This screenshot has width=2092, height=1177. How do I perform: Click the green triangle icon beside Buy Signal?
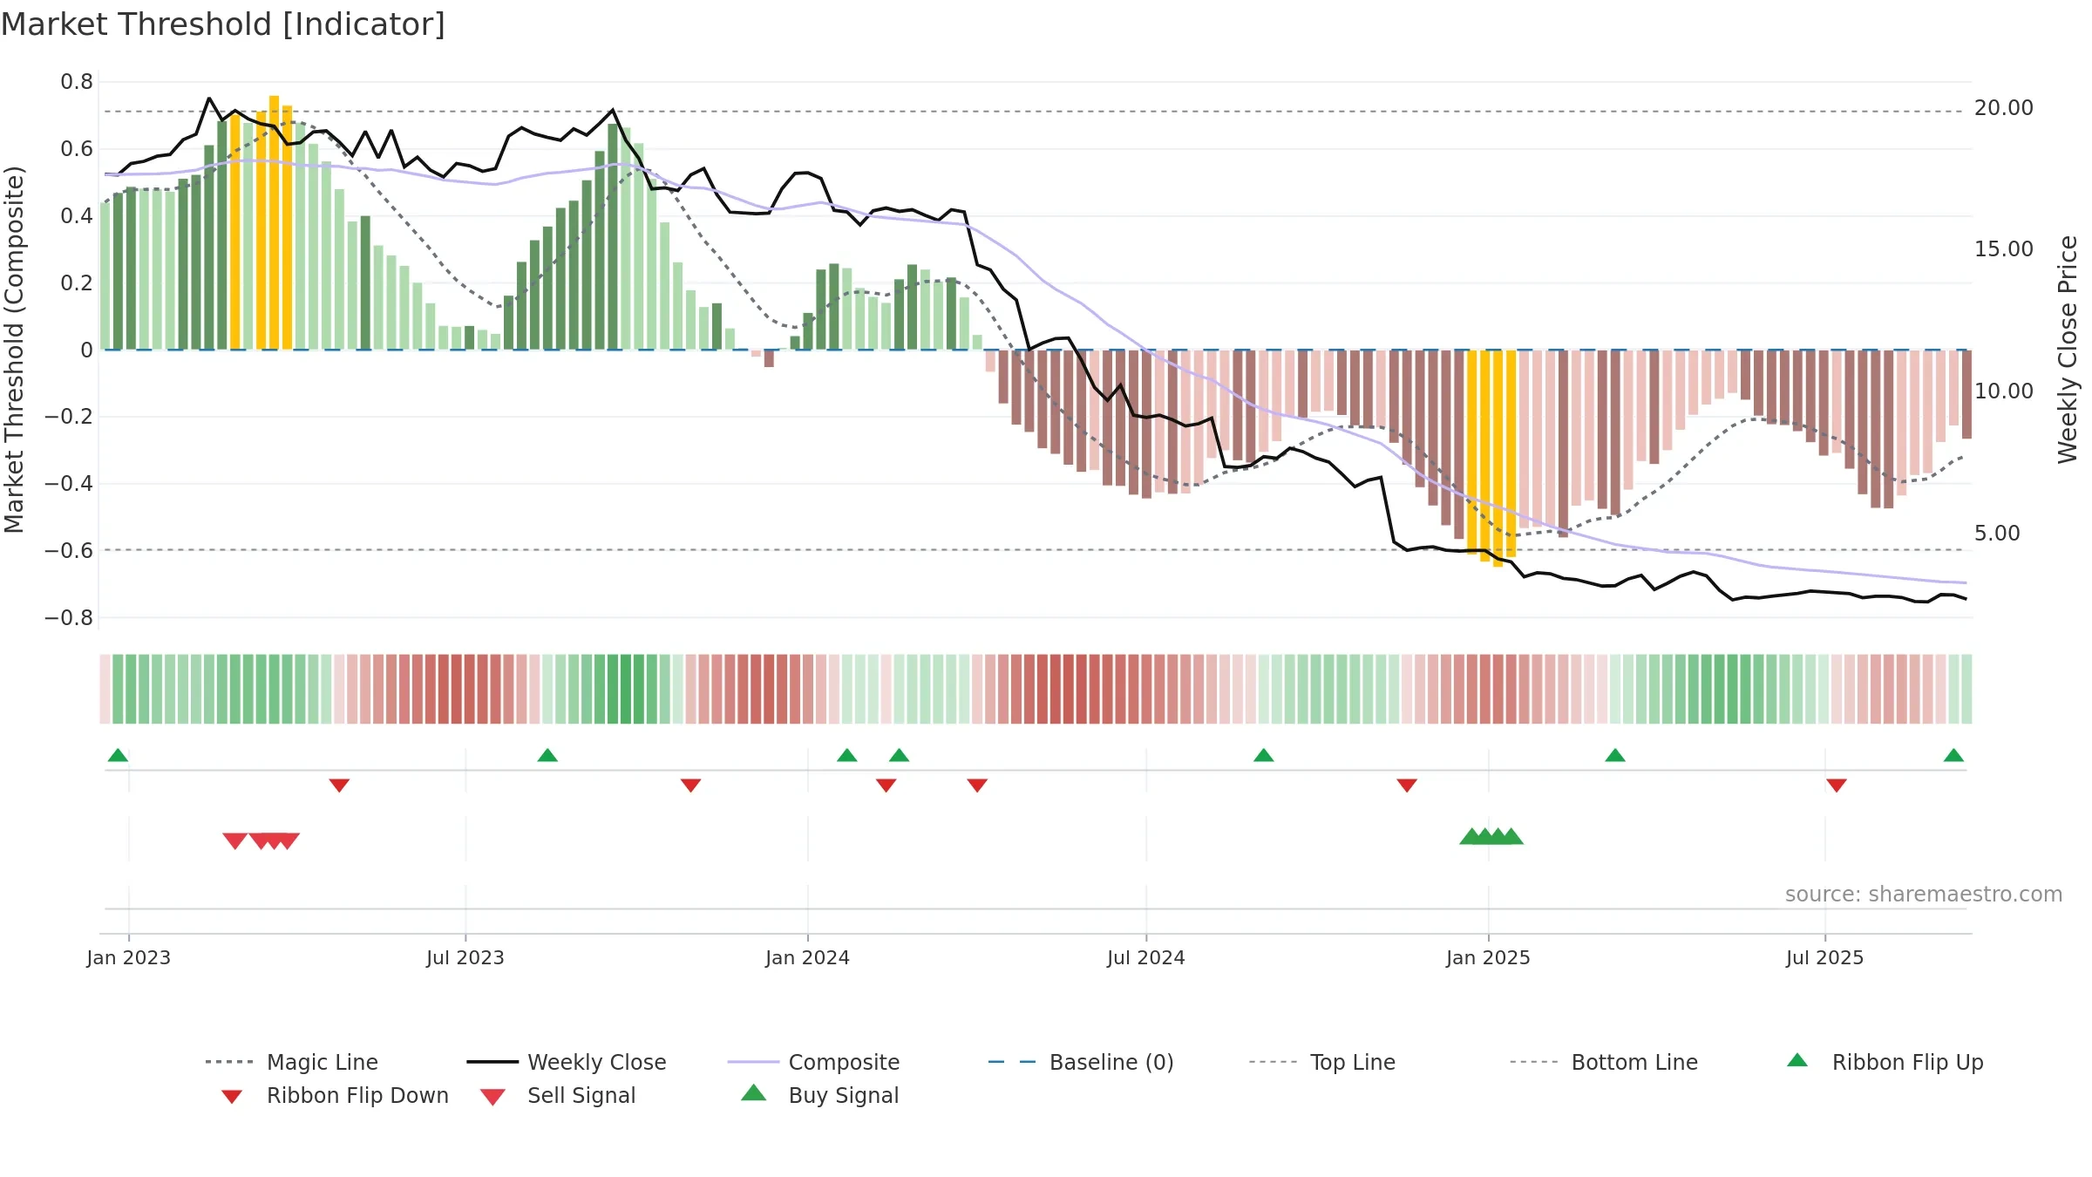[754, 1092]
